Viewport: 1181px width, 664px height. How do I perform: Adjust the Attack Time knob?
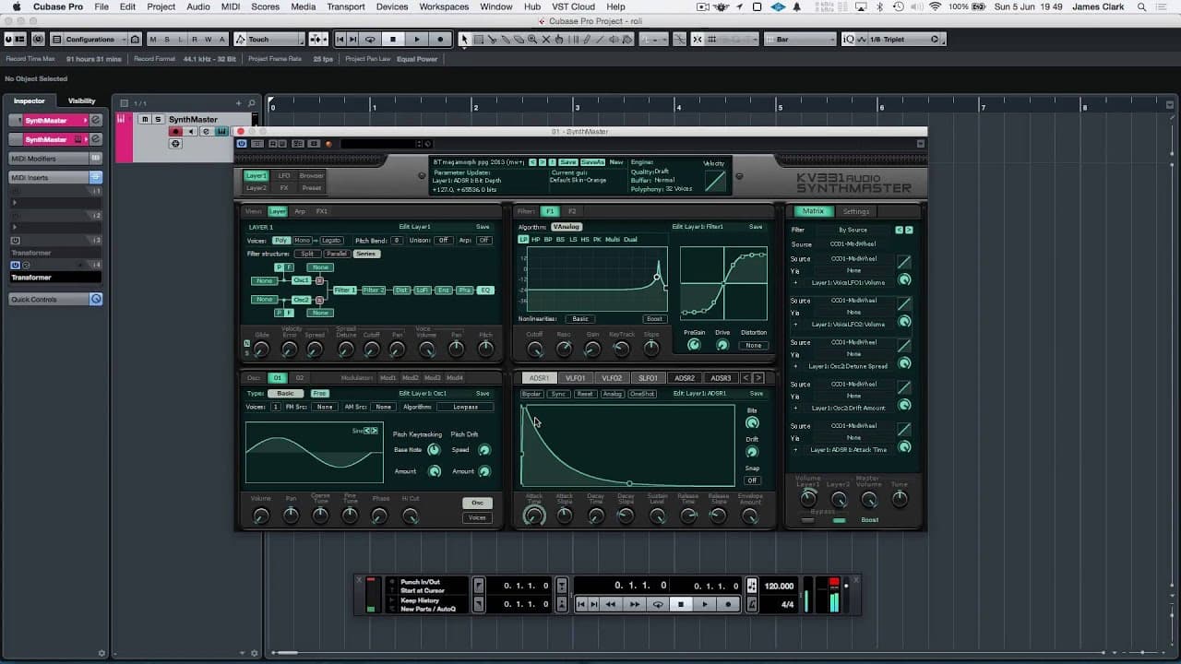(x=534, y=516)
